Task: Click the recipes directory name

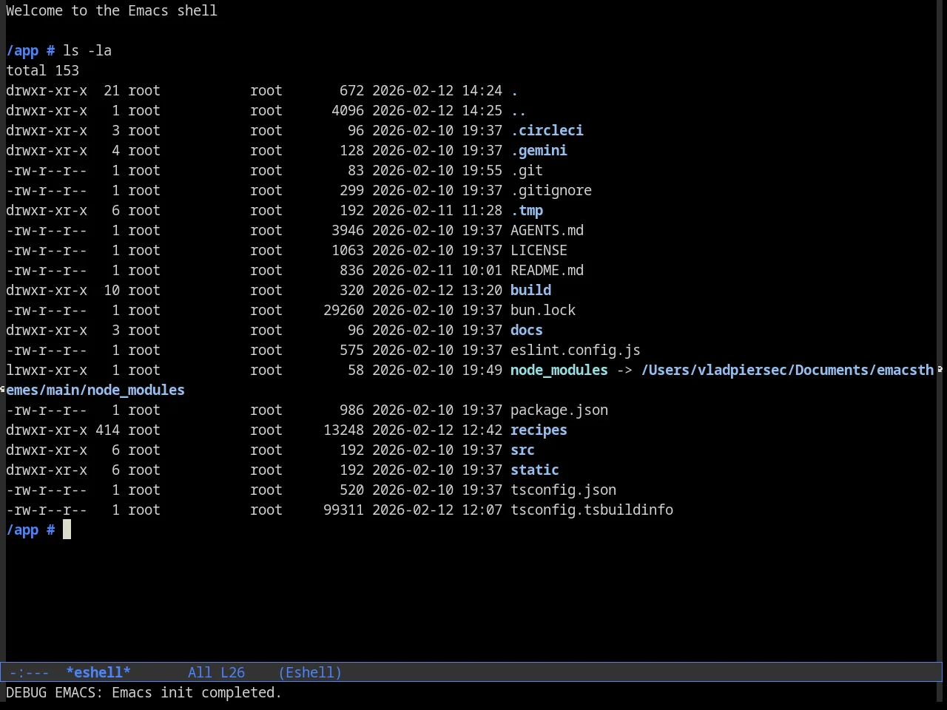Action: tap(539, 430)
